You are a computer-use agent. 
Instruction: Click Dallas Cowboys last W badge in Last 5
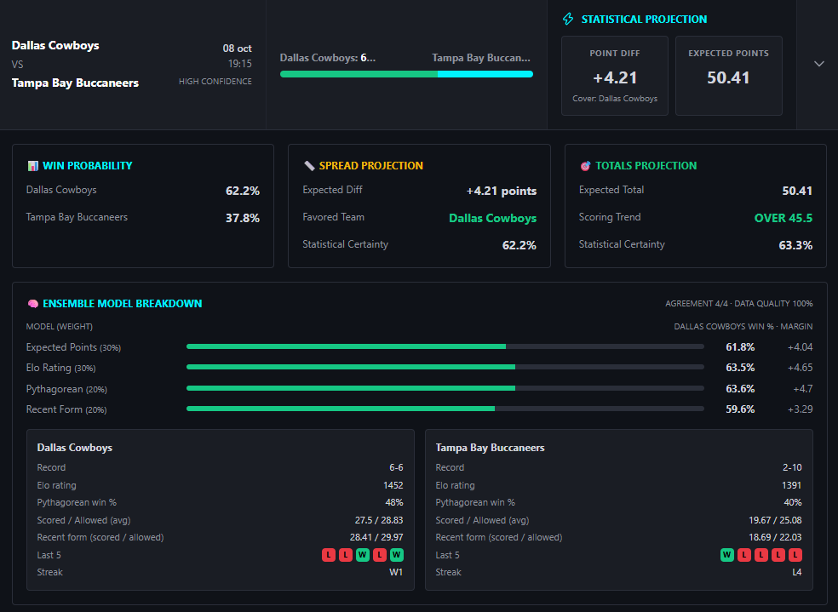(x=397, y=555)
